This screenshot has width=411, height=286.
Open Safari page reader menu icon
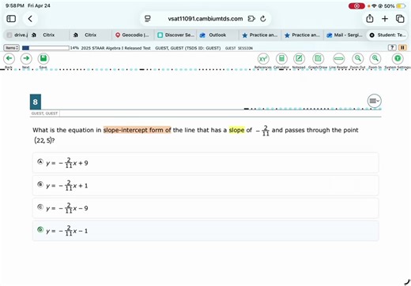click(148, 19)
